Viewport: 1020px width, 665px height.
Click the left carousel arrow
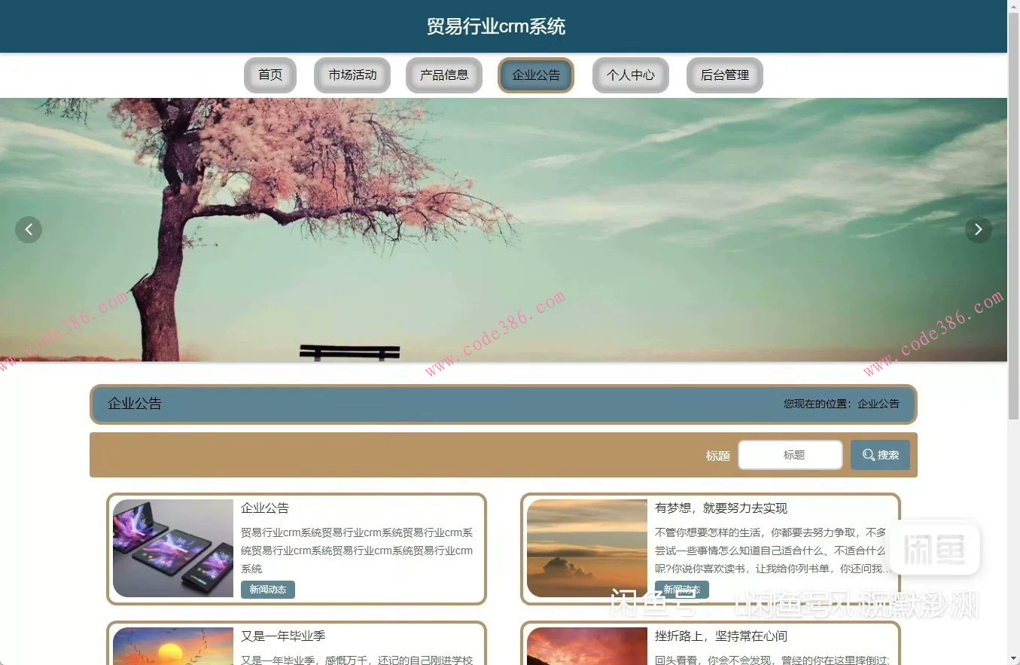29,229
